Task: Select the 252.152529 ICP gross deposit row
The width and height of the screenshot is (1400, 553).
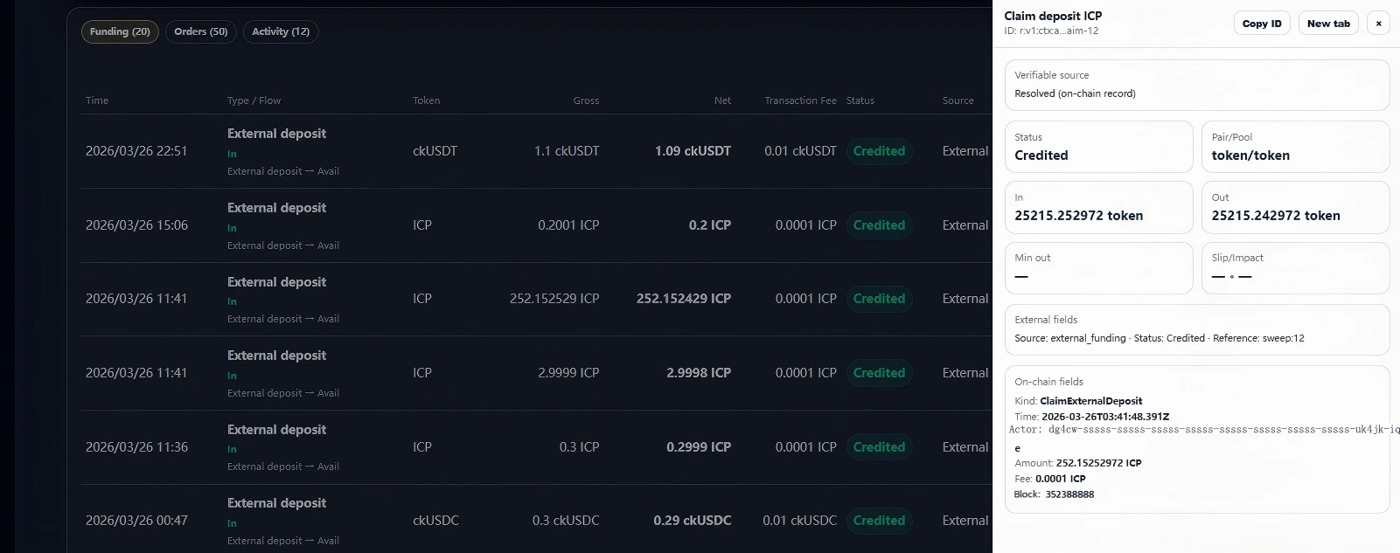Action: (554, 299)
